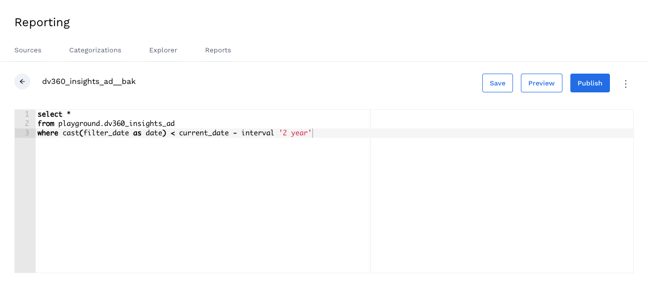Place cursor on the '2 year' string
648x287 pixels.
pos(295,133)
